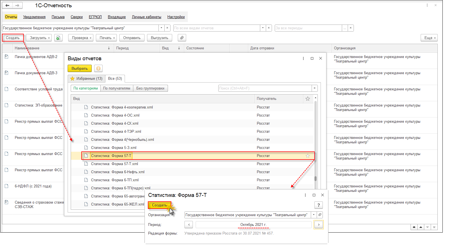Open the info icon next to Выбрать
The image size is (450, 251).
[98, 68]
